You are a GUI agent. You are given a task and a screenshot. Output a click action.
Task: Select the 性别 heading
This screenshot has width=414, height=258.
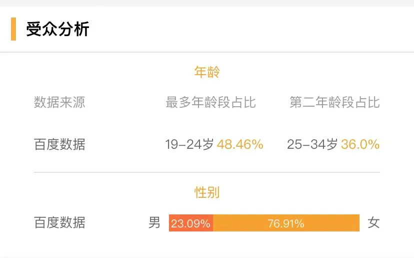pos(207,192)
